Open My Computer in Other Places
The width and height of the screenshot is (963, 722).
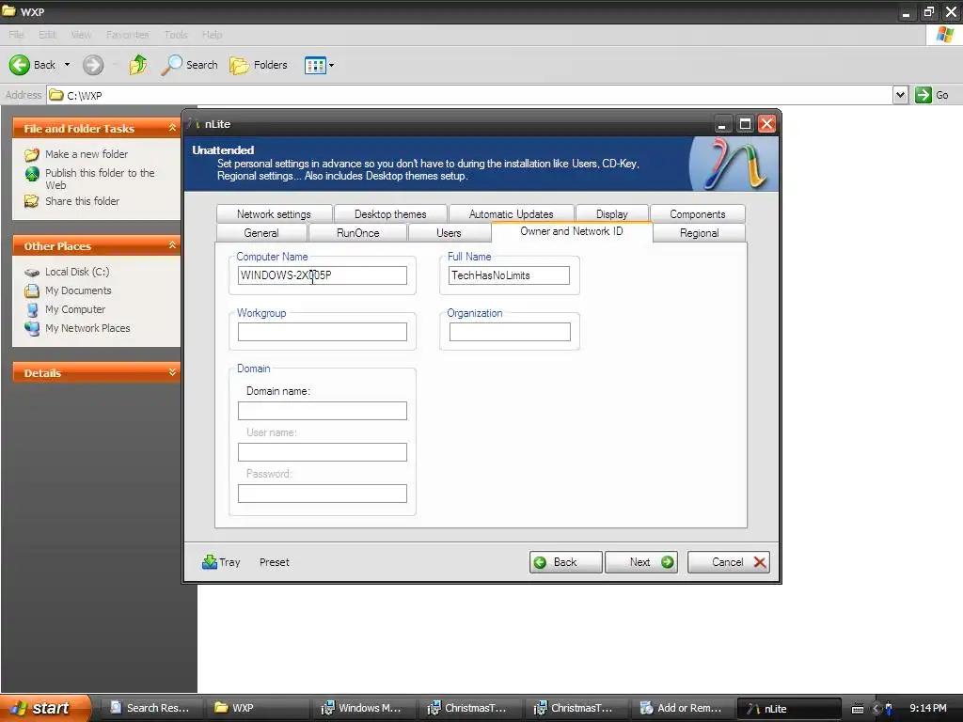(75, 309)
